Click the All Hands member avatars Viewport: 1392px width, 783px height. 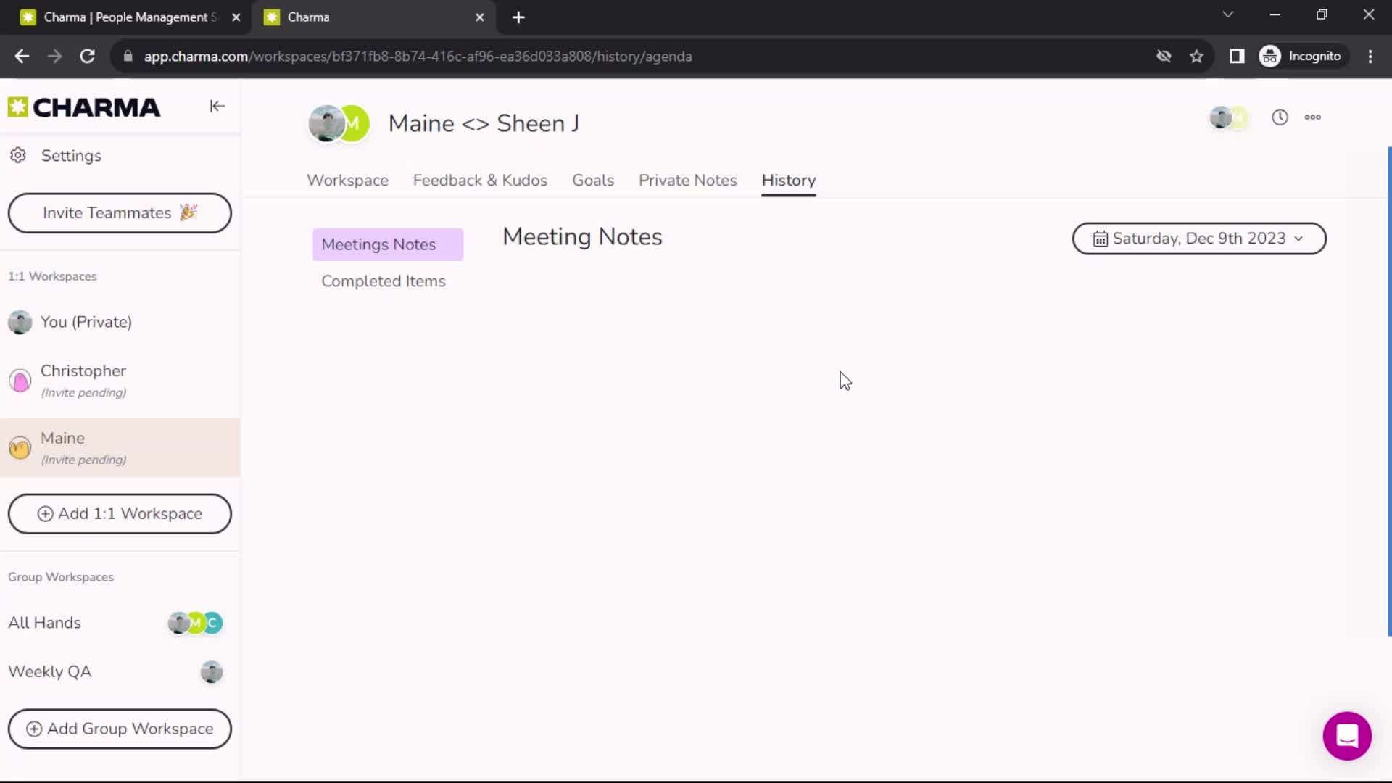[195, 623]
